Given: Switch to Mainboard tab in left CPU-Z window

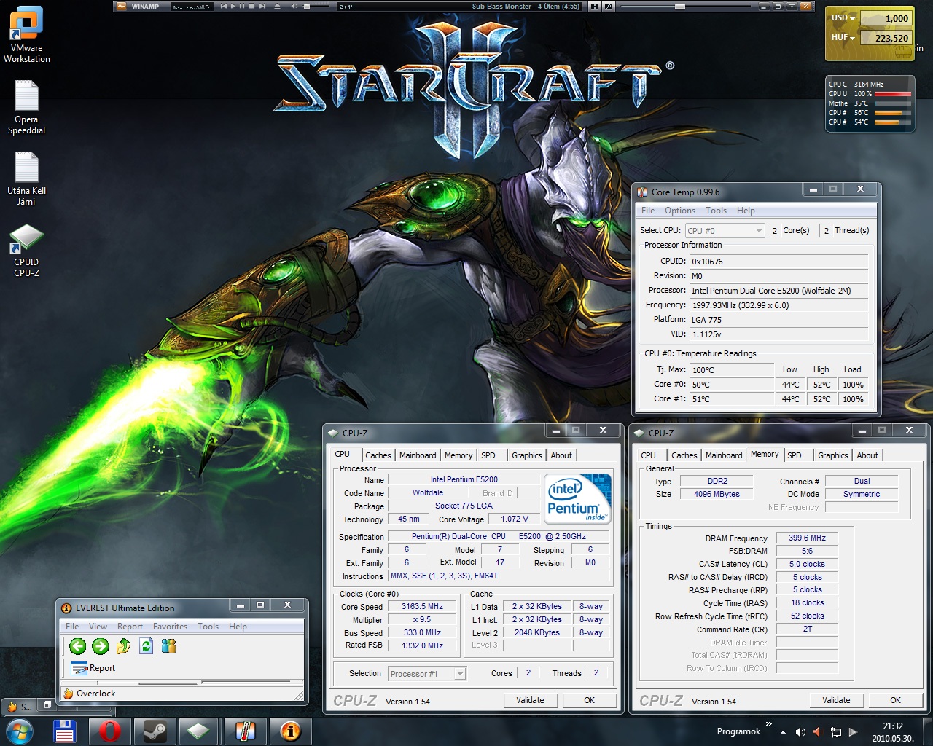Looking at the screenshot, I should tap(418, 455).
